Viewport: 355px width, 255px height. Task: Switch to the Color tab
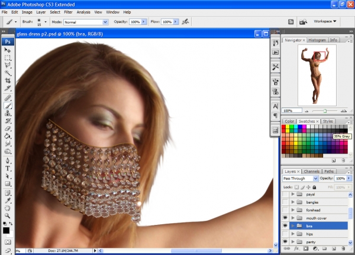pos(289,121)
